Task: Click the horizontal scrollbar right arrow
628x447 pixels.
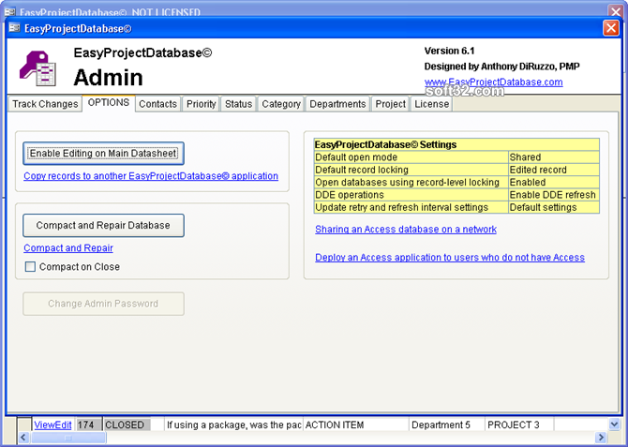Action: pos(601,438)
